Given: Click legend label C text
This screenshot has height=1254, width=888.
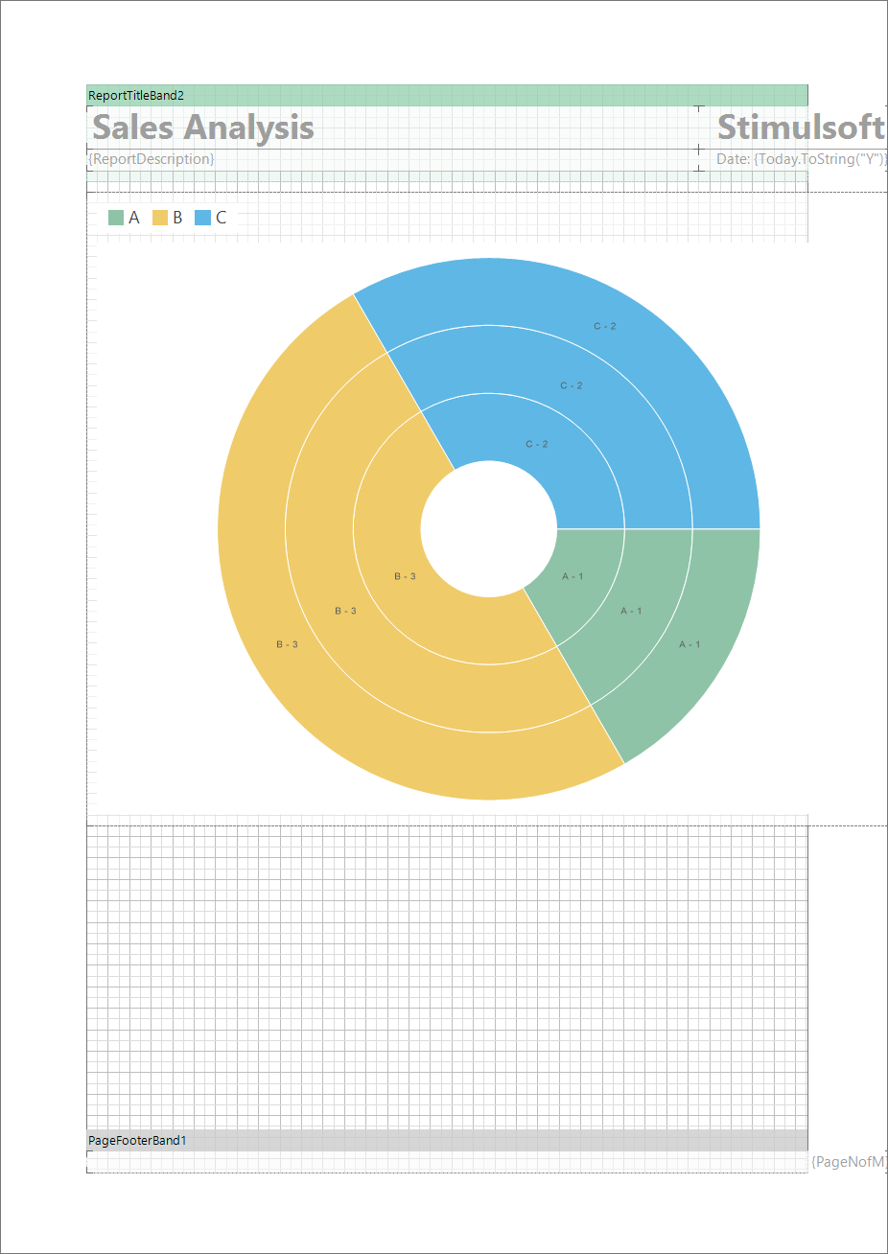Looking at the screenshot, I should 222,218.
